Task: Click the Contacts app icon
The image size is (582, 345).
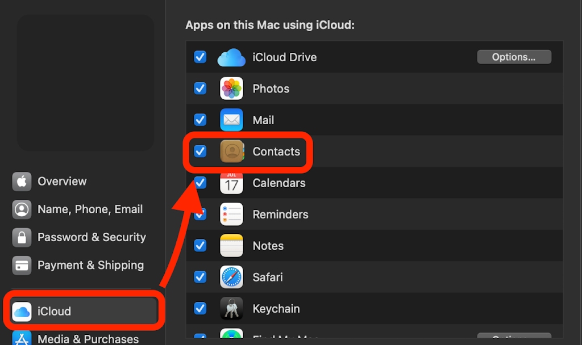Action: 231,152
